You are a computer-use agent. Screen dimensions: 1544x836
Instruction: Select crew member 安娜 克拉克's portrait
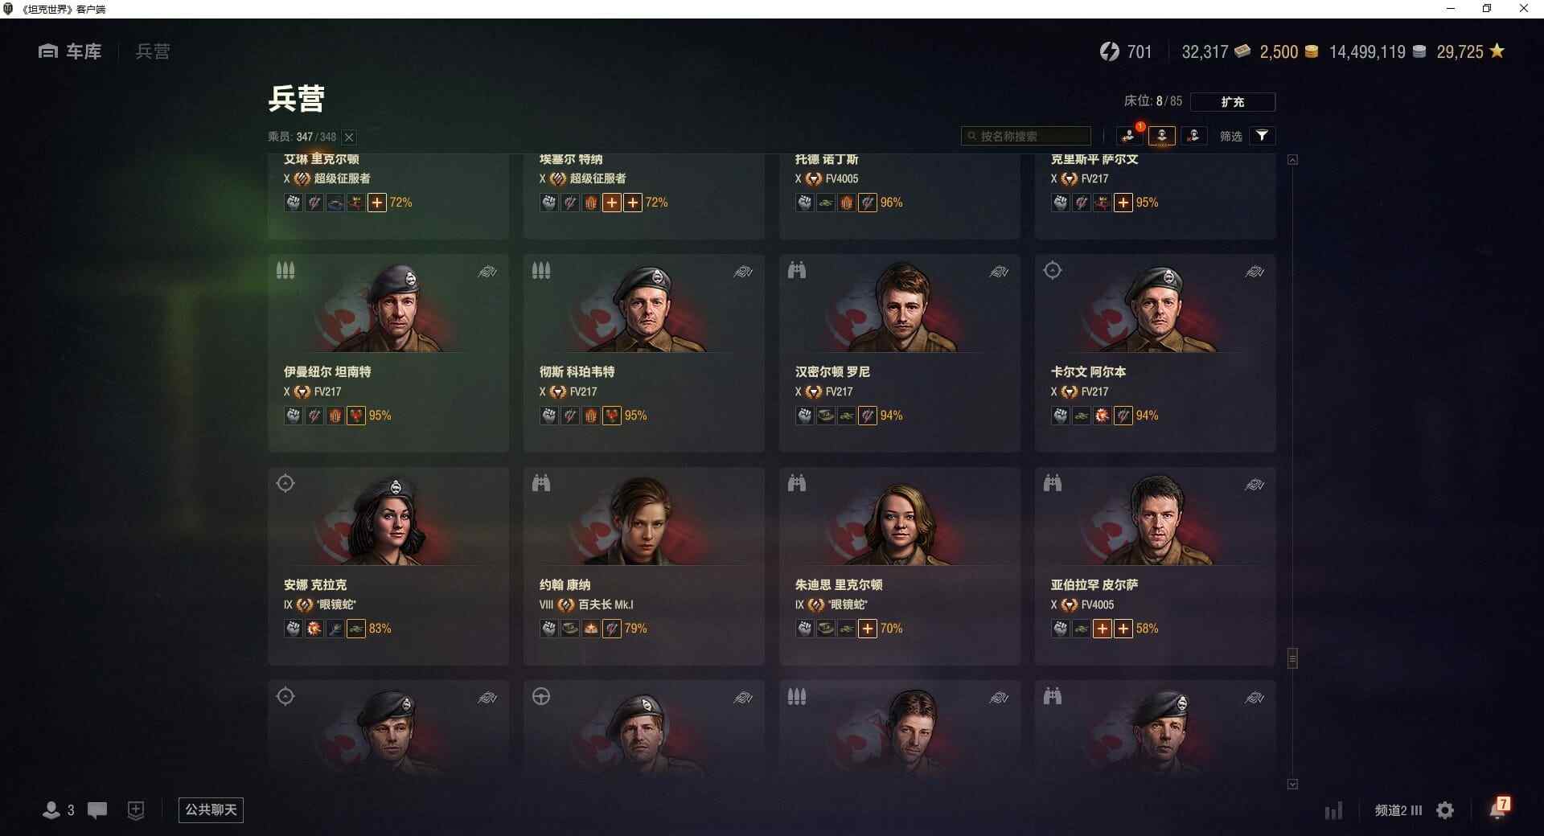(x=388, y=519)
